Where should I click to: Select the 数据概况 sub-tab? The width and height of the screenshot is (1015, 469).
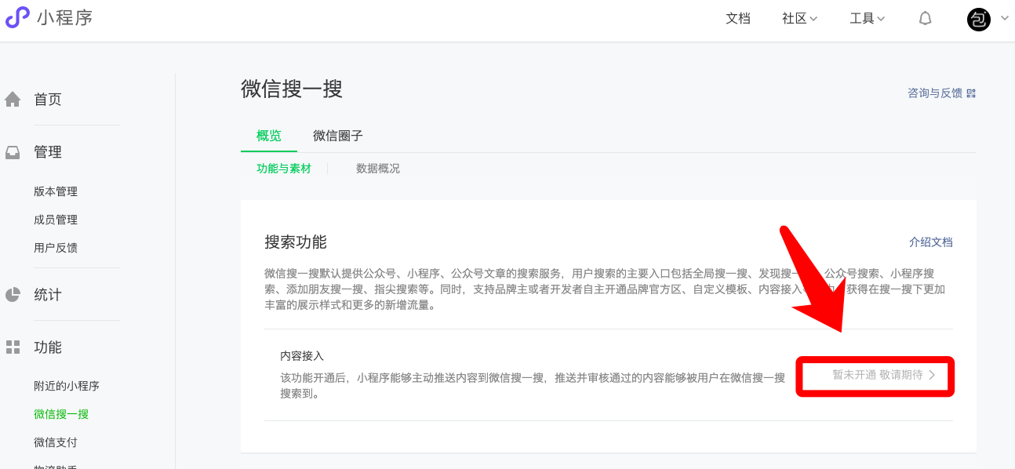pyautogui.click(x=378, y=169)
